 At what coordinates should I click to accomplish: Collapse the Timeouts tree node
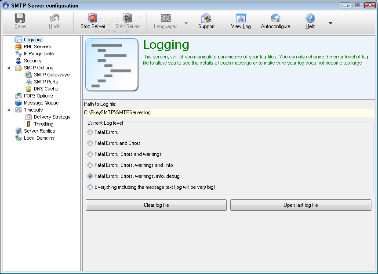[x=9, y=110]
